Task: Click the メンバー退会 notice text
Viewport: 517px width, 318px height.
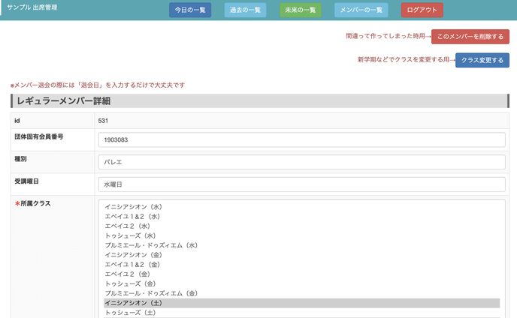Action: (98, 85)
